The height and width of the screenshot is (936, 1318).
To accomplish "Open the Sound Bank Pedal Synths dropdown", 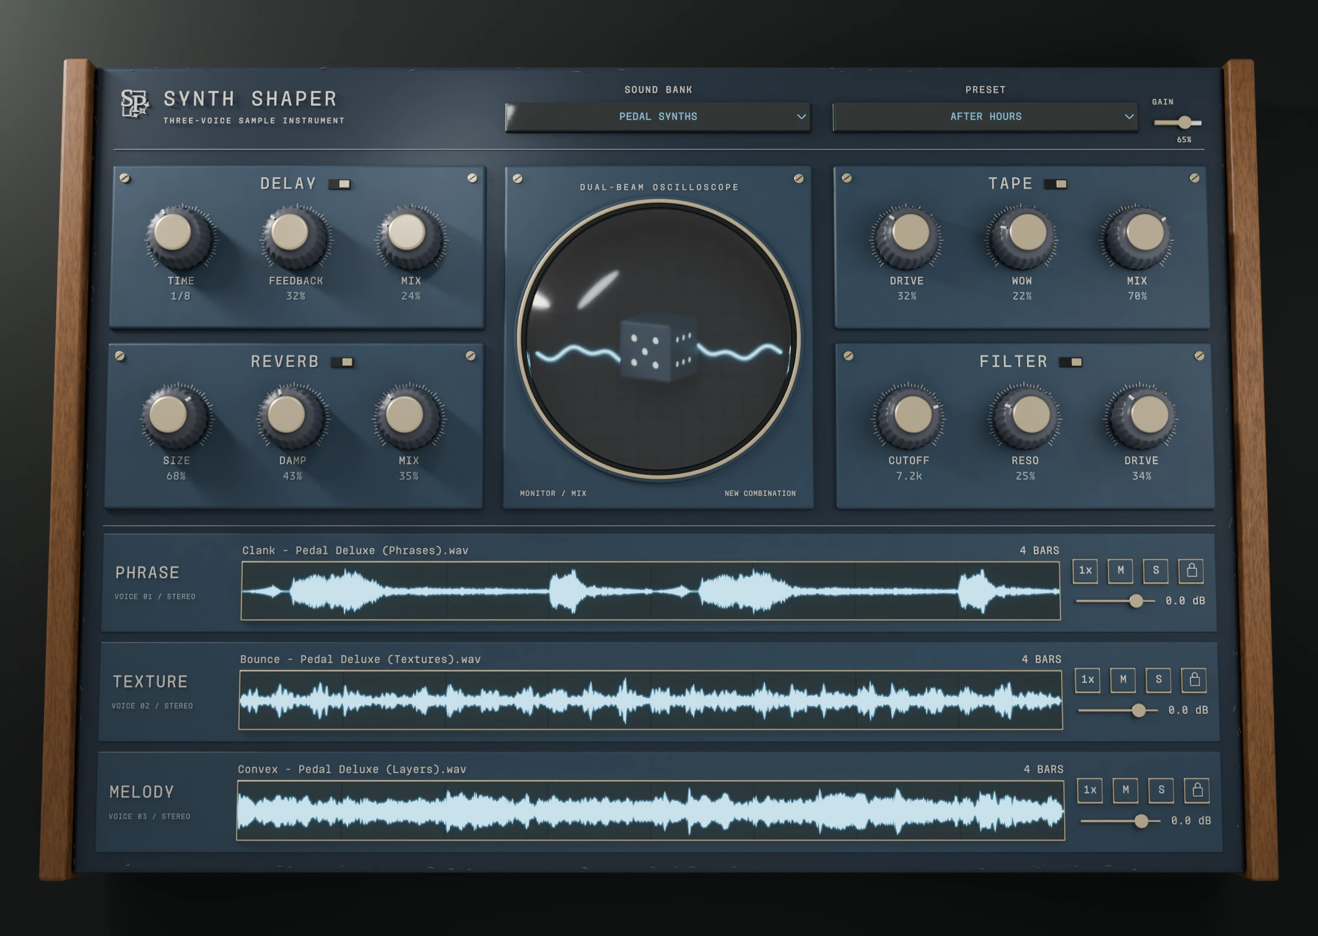I will pyautogui.click(x=658, y=116).
